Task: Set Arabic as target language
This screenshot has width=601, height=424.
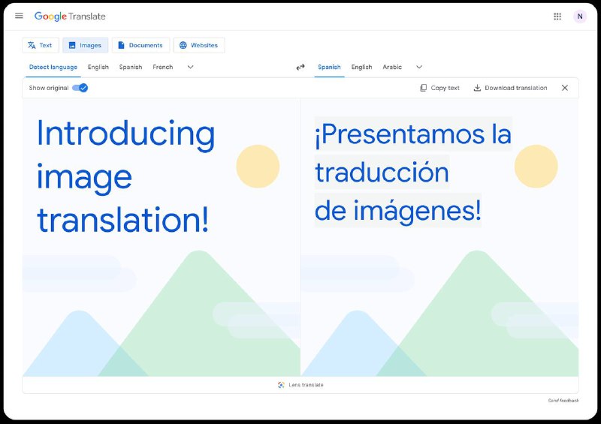Action: click(x=392, y=67)
